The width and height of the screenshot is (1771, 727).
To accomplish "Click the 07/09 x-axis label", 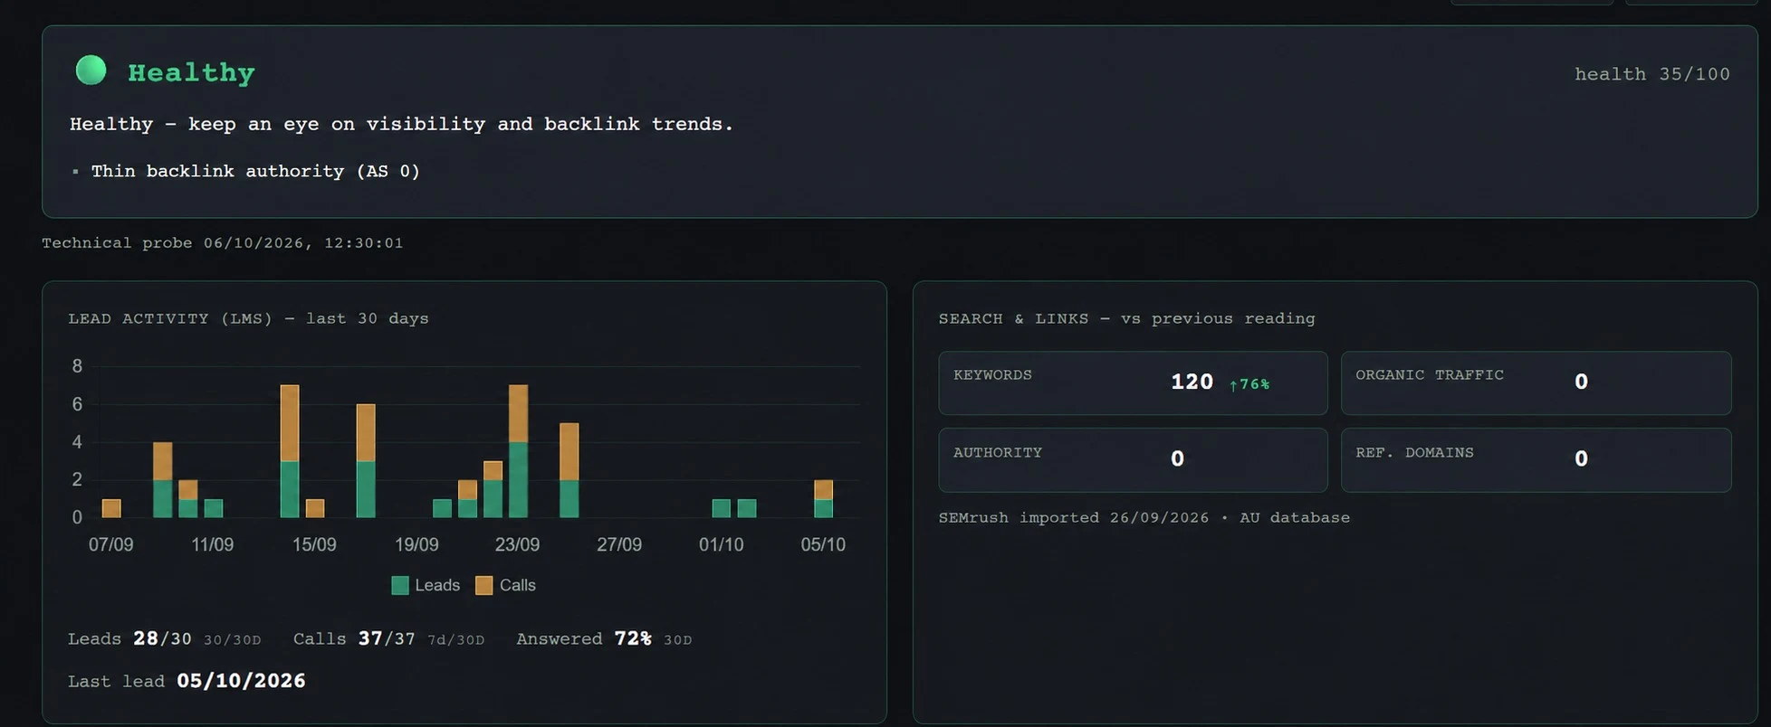I will click(110, 544).
